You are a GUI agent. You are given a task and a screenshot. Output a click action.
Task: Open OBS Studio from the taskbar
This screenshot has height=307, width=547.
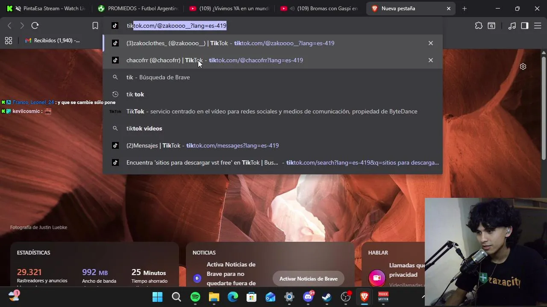click(x=346, y=297)
